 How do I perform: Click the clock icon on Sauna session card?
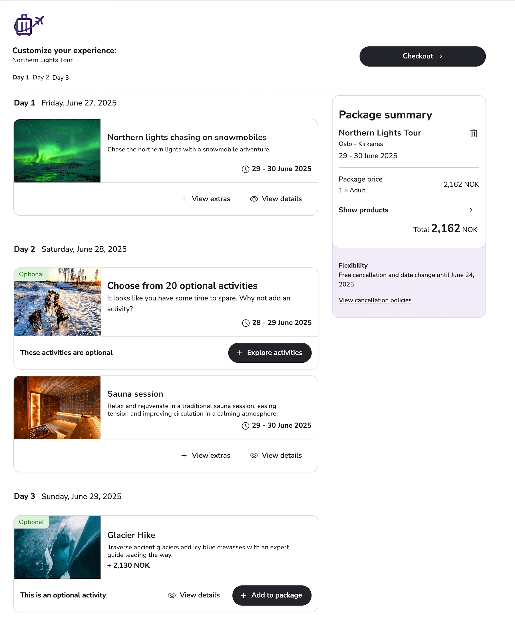coord(245,426)
